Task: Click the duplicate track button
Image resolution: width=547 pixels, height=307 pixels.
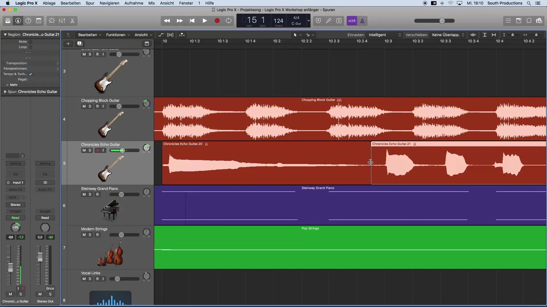Action: click(x=80, y=43)
